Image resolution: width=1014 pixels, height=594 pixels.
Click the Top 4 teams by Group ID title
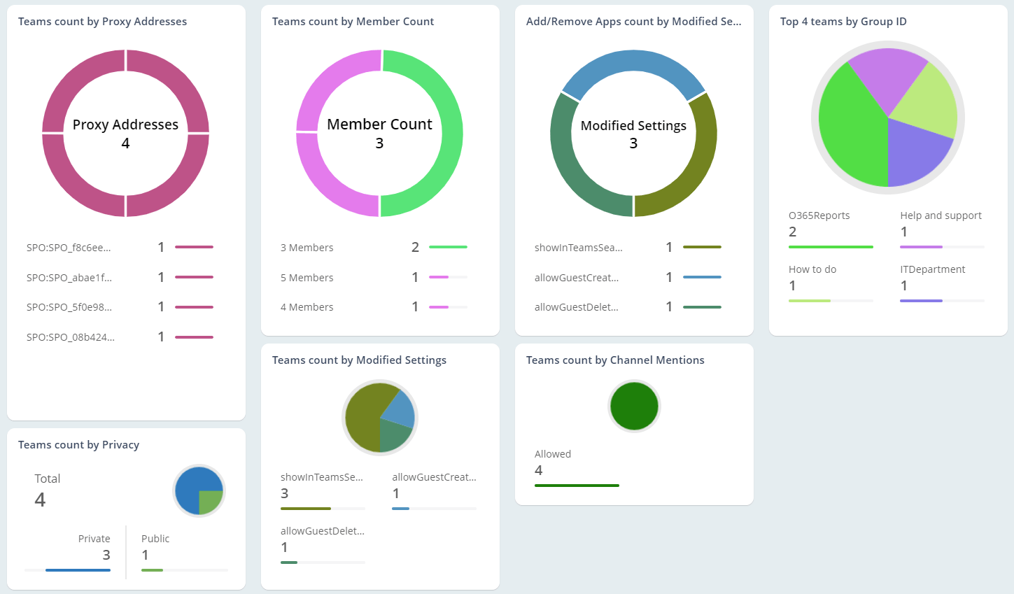(x=843, y=22)
